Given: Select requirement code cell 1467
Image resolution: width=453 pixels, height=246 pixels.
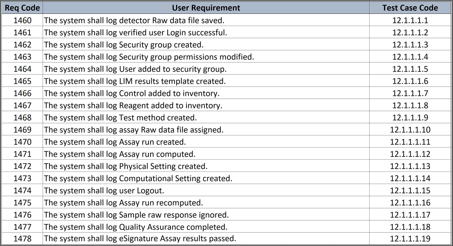Looking at the screenshot, I should (22, 105).
